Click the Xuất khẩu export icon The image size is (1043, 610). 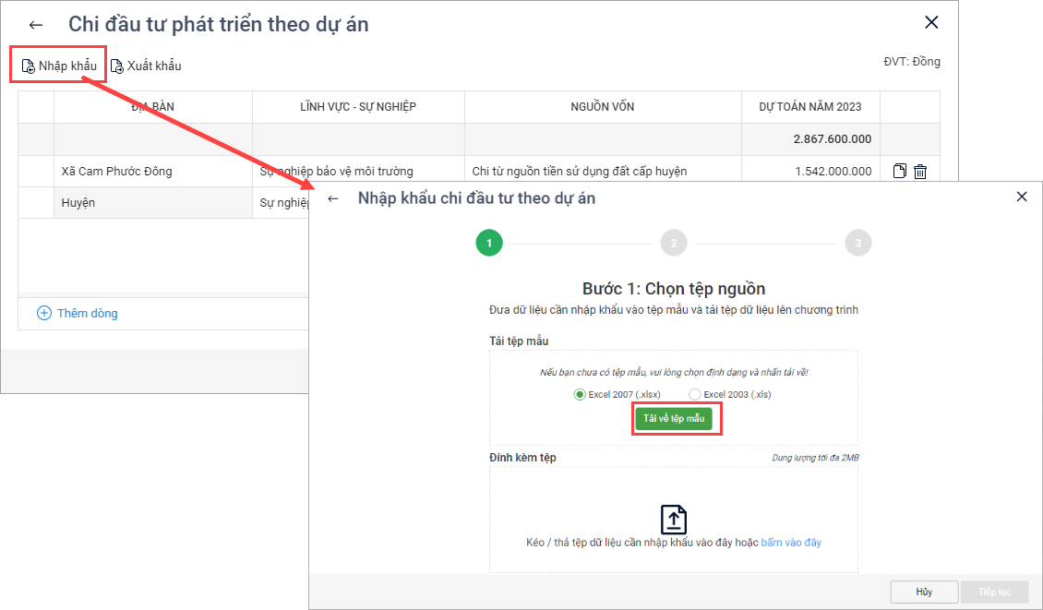click(x=117, y=66)
